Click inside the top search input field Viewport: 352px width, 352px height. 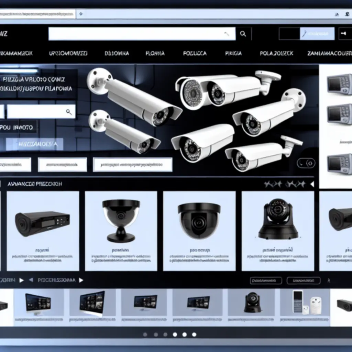point(137,34)
